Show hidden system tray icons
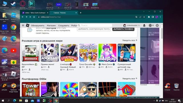 (x=154, y=100)
